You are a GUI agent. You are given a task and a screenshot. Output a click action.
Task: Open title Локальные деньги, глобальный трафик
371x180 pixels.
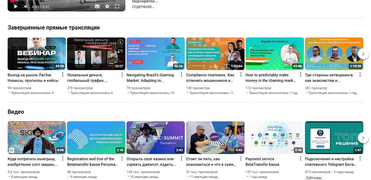(87, 78)
